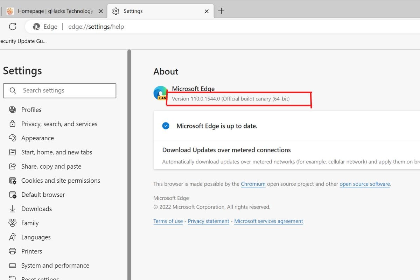Select the Settings tab
420x280 pixels.
tap(160, 11)
